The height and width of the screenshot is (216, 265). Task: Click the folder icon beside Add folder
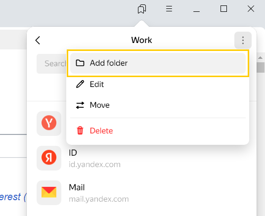[80, 63]
